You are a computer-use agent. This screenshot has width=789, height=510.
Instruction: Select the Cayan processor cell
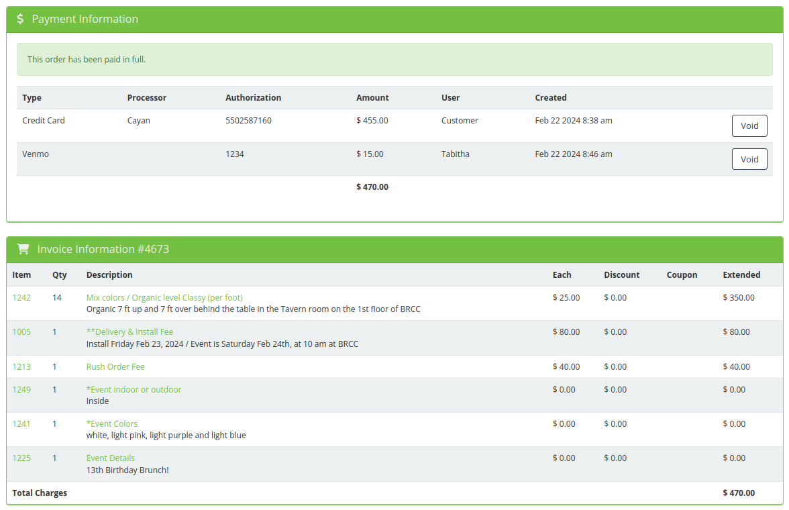138,120
